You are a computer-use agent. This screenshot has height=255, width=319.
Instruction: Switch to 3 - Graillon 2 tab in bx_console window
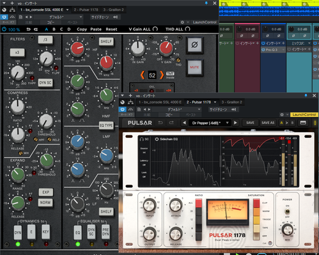click(113, 10)
